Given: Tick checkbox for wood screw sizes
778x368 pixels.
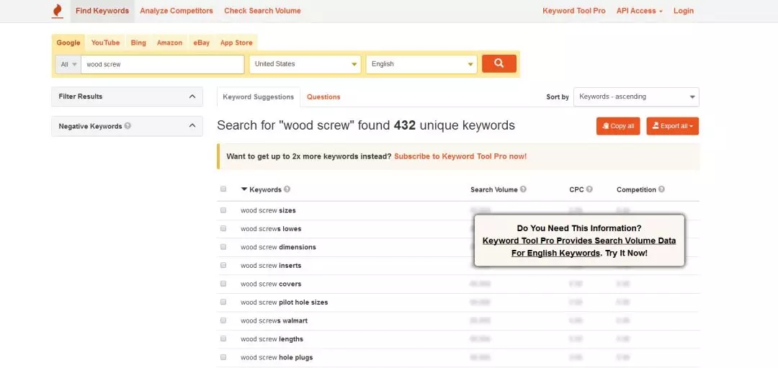Looking at the screenshot, I should pos(223,210).
